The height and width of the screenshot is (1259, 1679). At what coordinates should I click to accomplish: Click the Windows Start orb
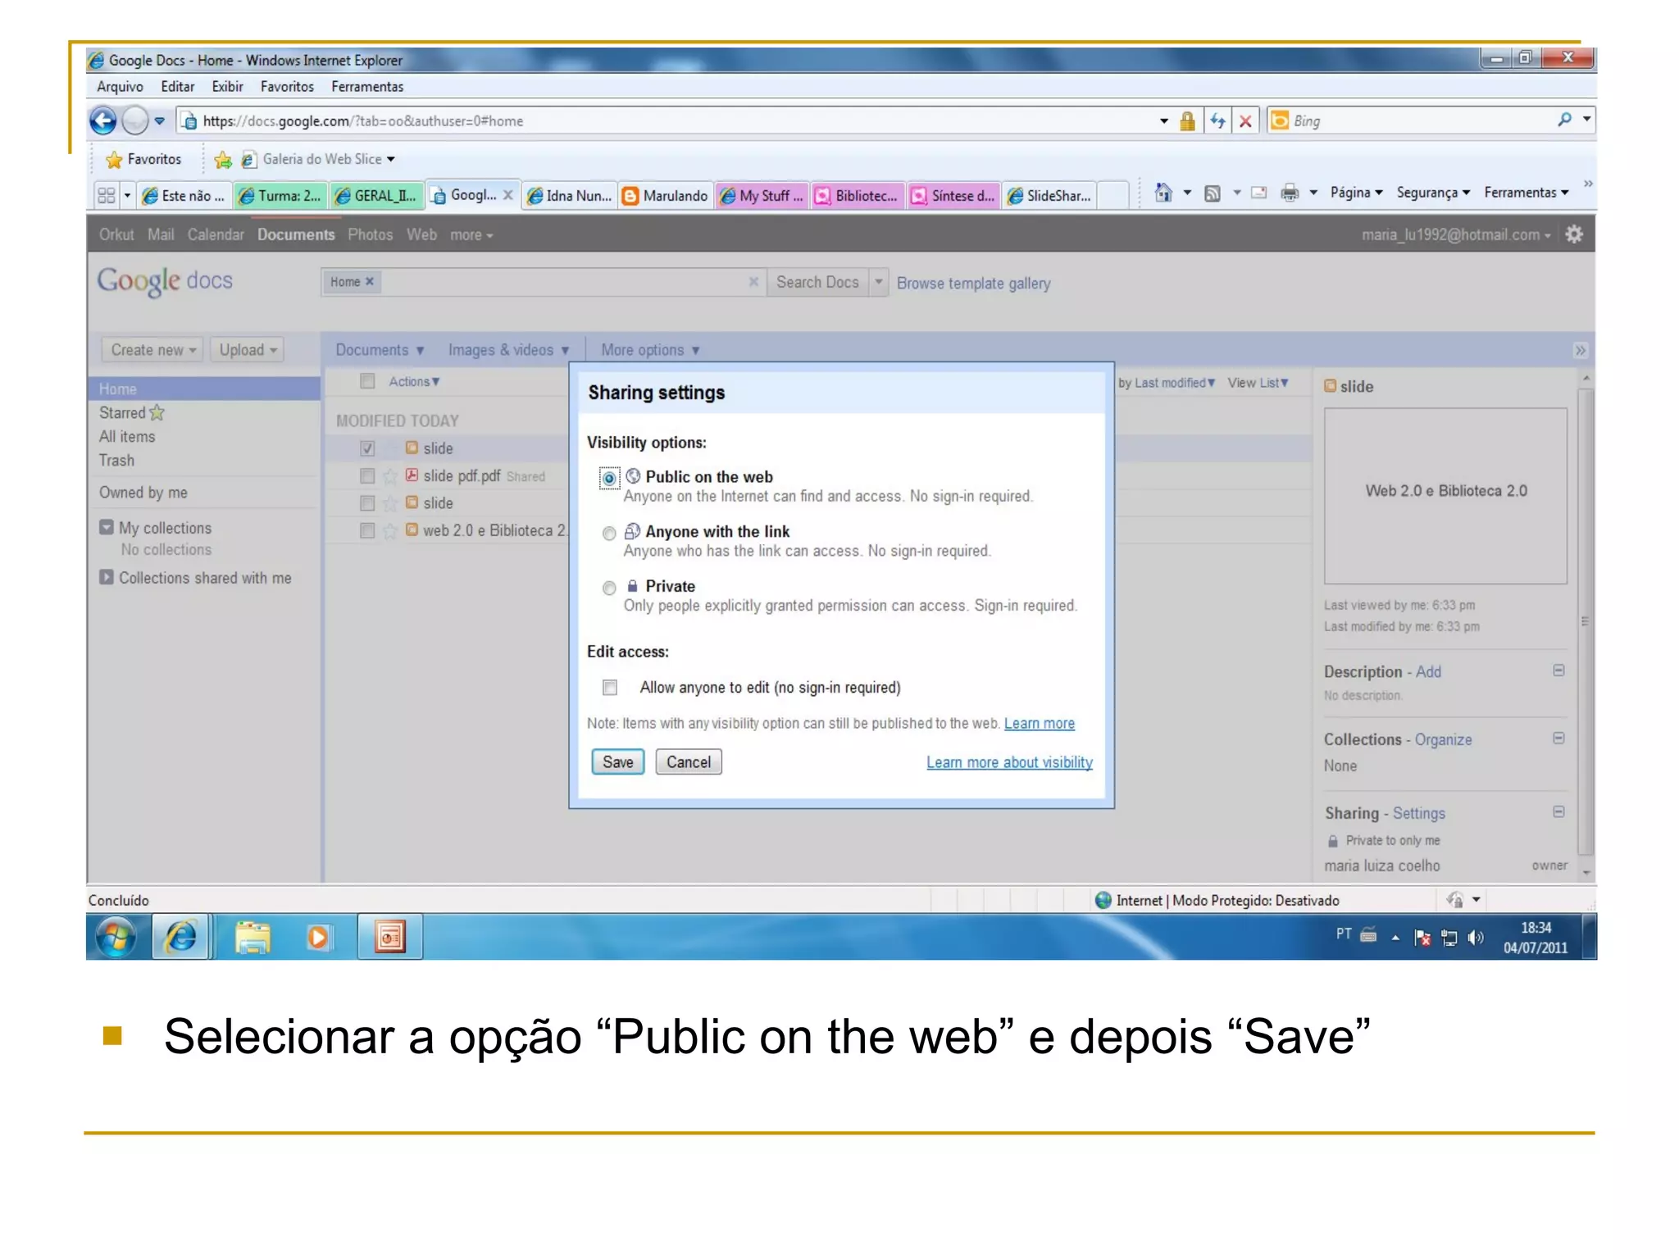(116, 937)
